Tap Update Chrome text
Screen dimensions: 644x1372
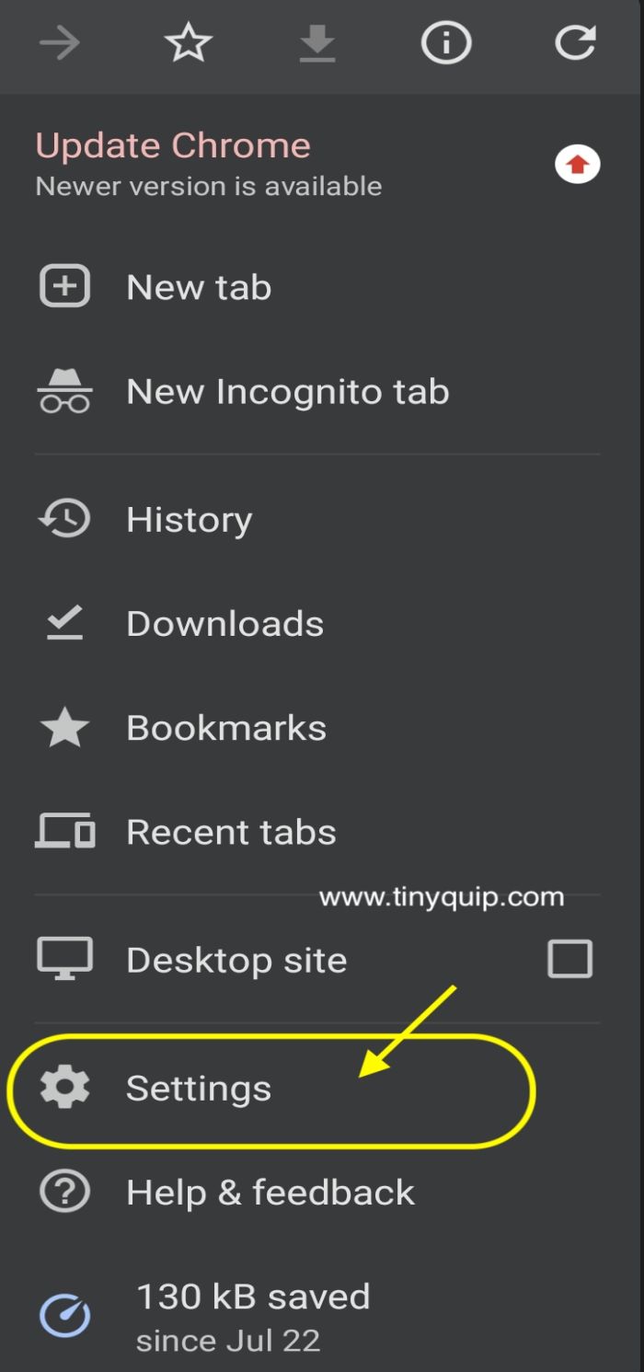[x=173, y=145]
